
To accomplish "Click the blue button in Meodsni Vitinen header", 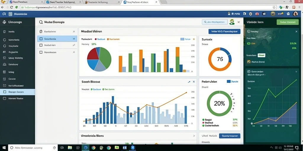I will click(224, 32).
